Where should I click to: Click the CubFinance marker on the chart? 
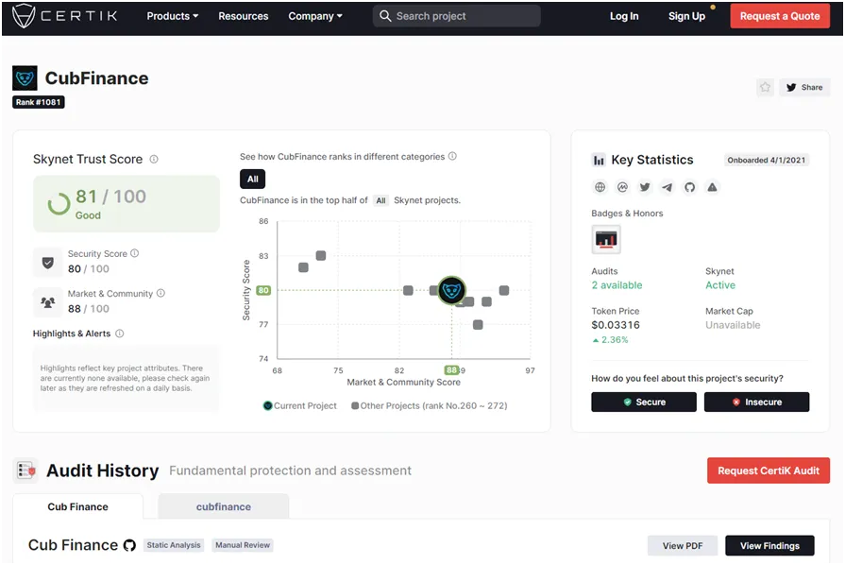tap(451, 291)
